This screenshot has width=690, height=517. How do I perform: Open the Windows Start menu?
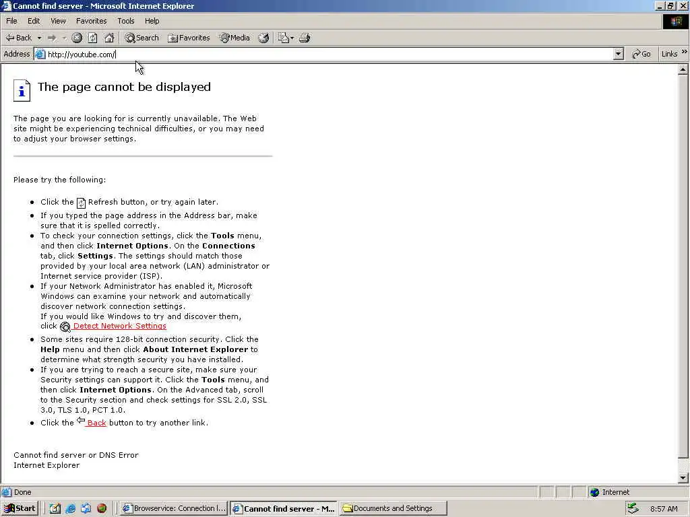point(20,508)
